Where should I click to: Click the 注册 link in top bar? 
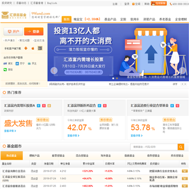click(x=115, y=4)
